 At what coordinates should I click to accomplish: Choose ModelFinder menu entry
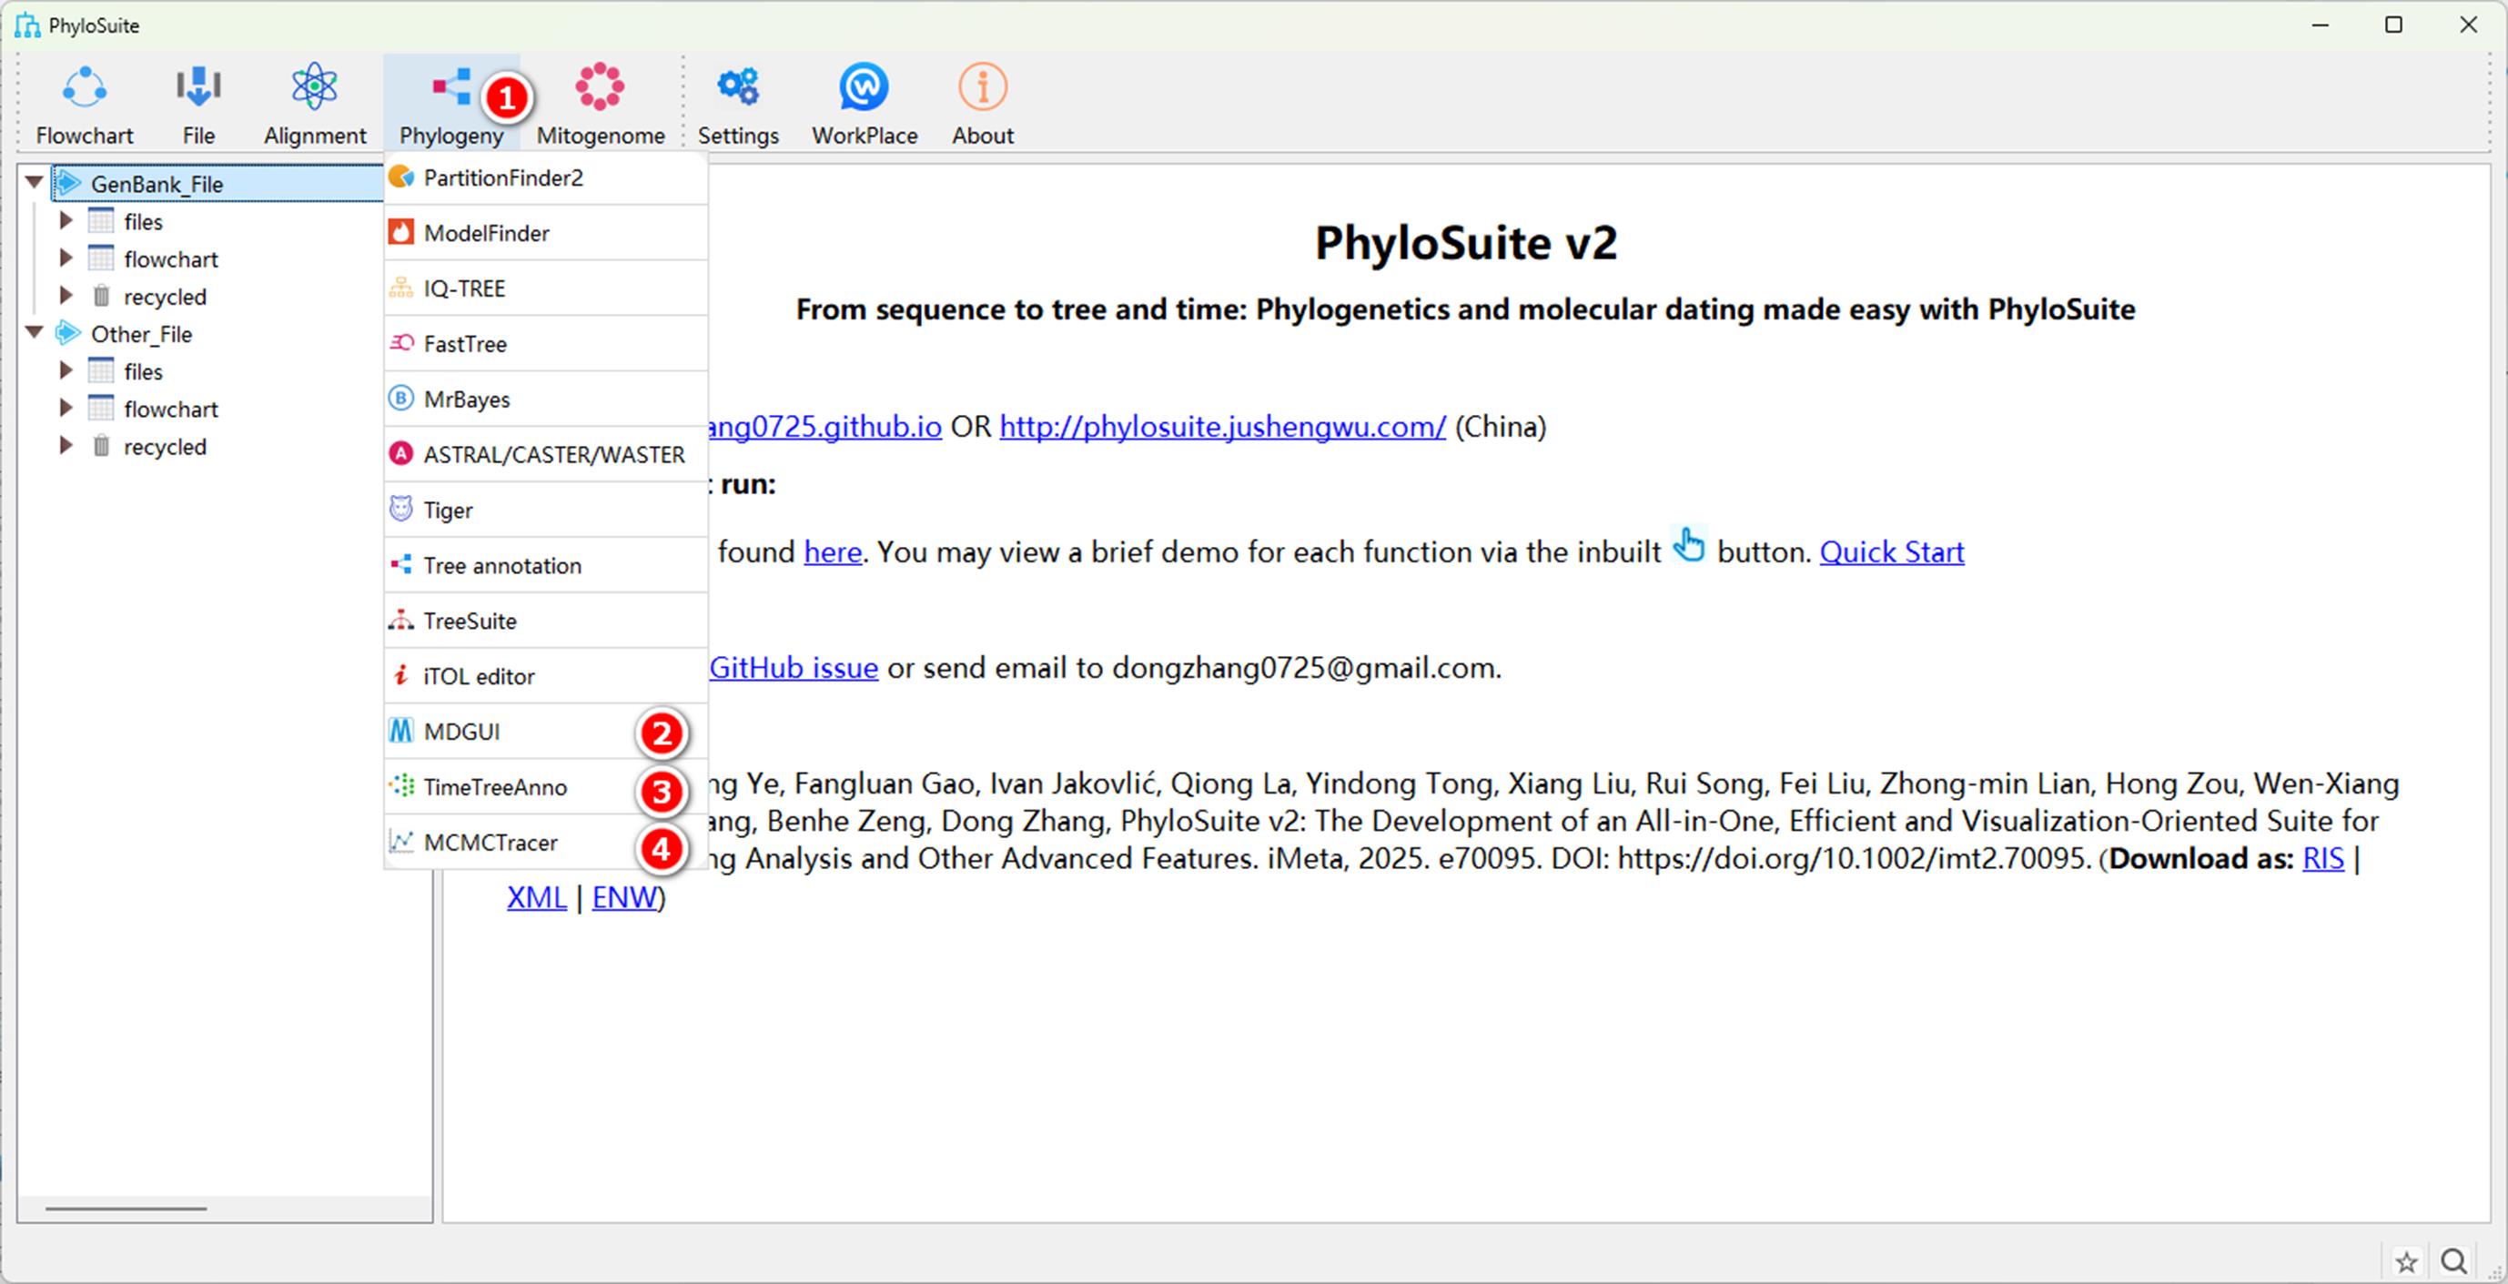coord(546,233)
